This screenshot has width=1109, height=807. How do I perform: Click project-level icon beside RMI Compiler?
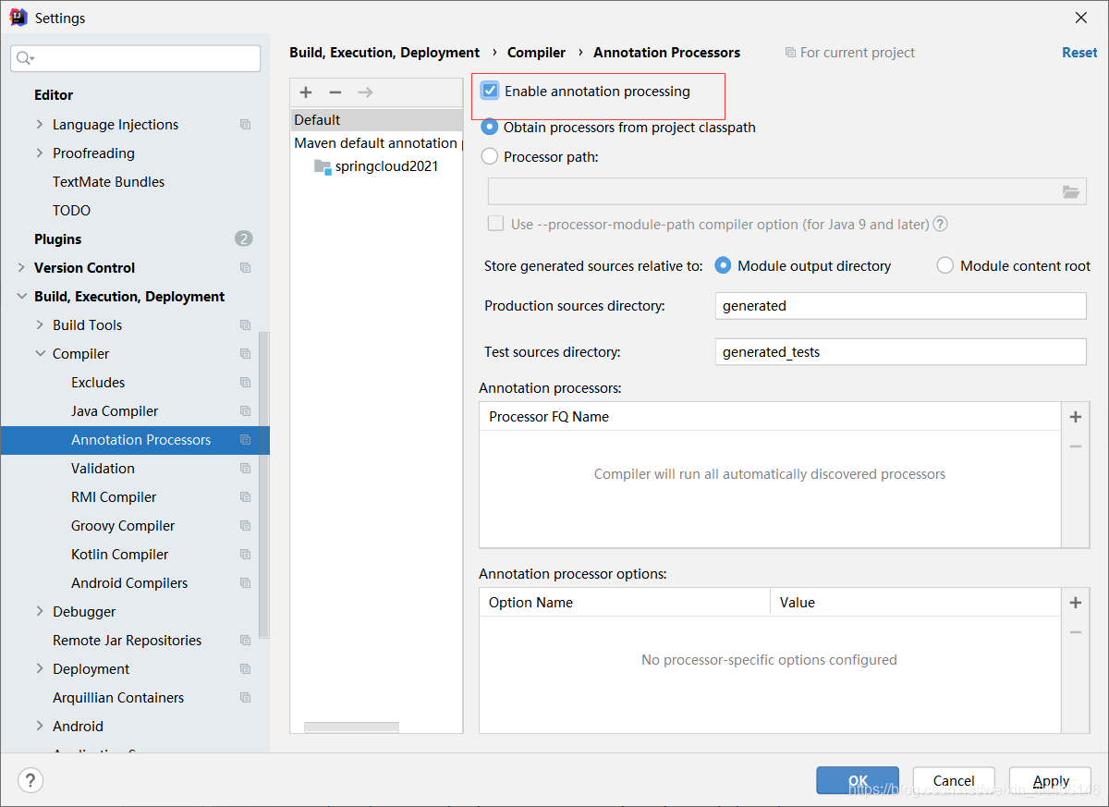tap(245, 497)
